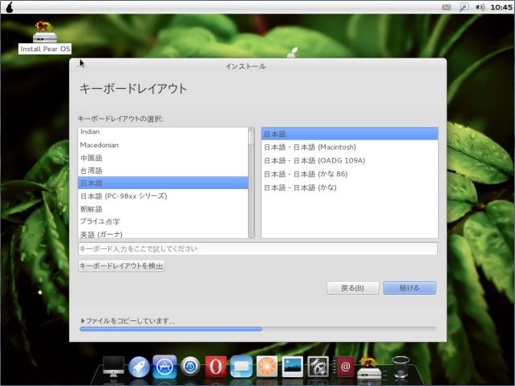Click キーボードレイアウトを検出 button
This screenshot has height=386, width=515.
pyautogui.click(x=121, y=266)
